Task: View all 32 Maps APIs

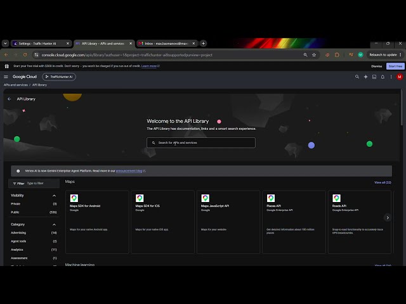Action: 383,182
